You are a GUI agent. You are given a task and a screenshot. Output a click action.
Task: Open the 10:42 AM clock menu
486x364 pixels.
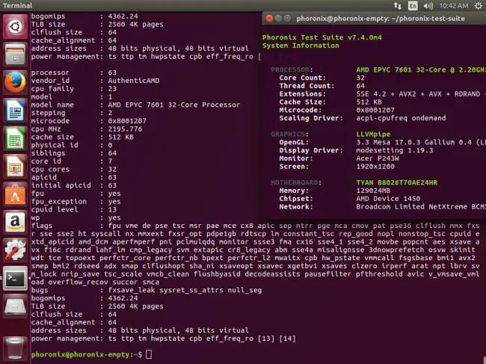[454, 5]
